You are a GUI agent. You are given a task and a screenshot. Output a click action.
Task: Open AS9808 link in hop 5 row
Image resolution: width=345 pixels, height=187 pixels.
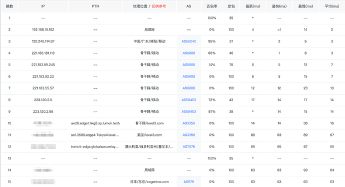coord(188,64)
